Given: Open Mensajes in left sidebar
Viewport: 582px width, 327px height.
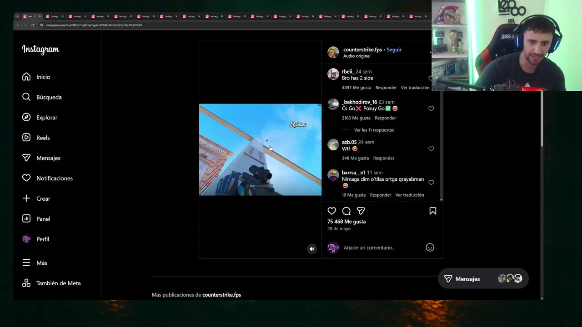Looking at the screenshot, I should [x=41, y=158].
